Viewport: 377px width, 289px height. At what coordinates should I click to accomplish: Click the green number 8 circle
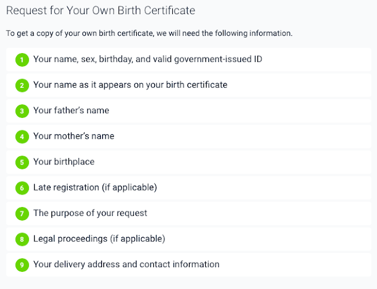(x=22, y=239)
